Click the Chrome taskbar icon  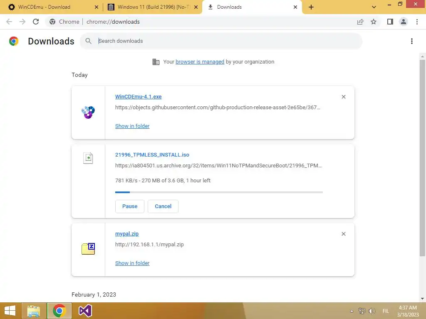(59, 311)
